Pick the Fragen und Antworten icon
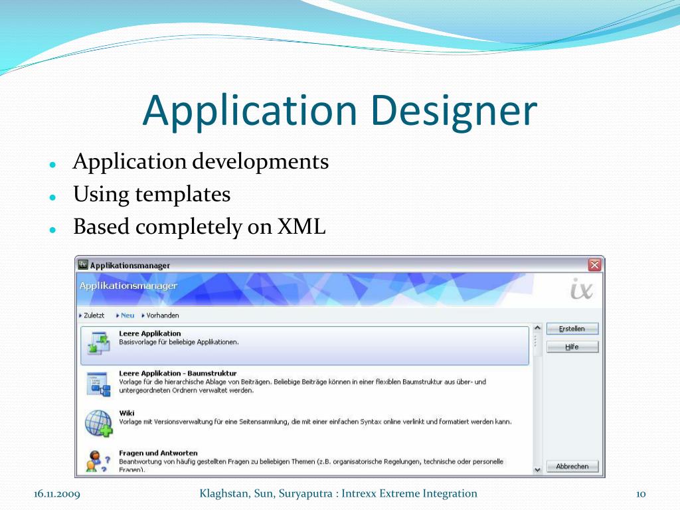 coord(98,461)
